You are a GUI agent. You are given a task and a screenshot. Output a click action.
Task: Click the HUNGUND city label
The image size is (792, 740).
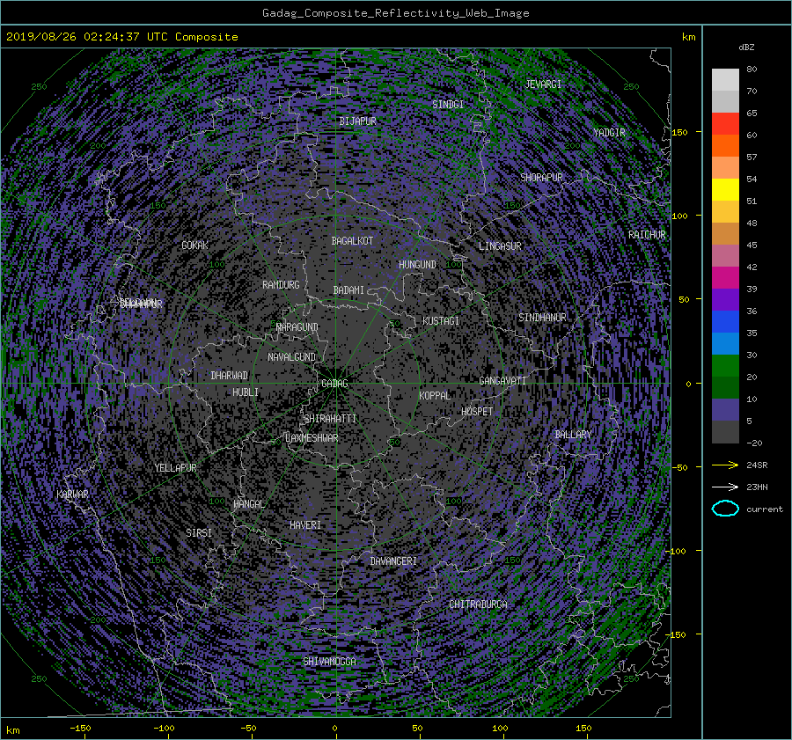pyautogui.click(x=417, y=264)
